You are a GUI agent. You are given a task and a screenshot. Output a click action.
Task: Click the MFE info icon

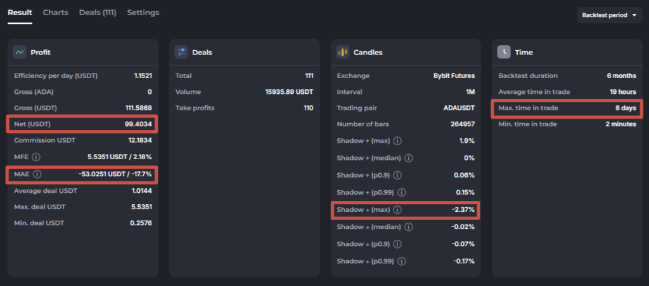tap(36, 157)
